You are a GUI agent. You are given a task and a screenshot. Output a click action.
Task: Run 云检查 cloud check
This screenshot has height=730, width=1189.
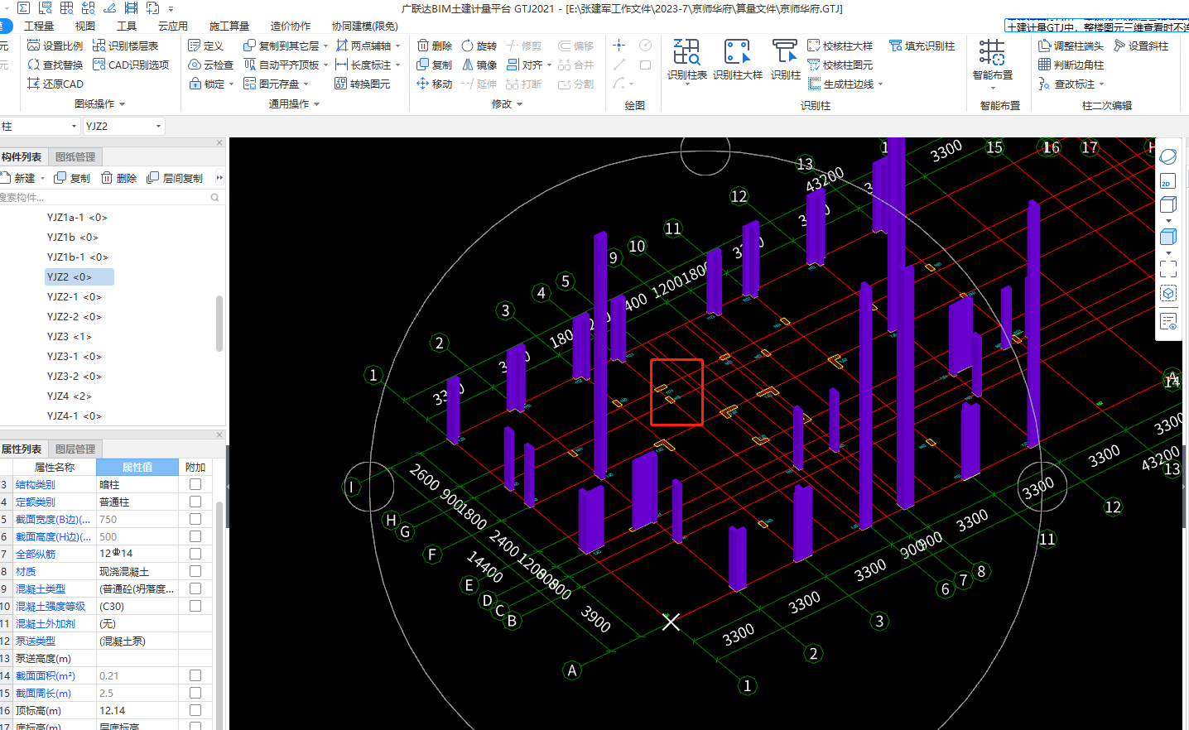(x=211, y=65)
